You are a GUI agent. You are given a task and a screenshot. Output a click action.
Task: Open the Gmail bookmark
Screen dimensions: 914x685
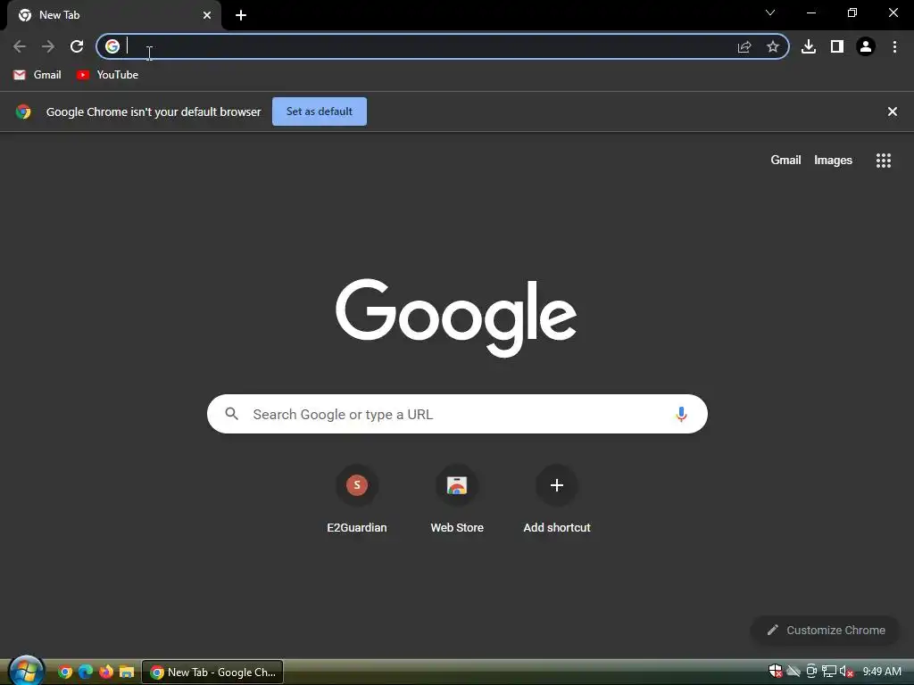pos(37,75)
